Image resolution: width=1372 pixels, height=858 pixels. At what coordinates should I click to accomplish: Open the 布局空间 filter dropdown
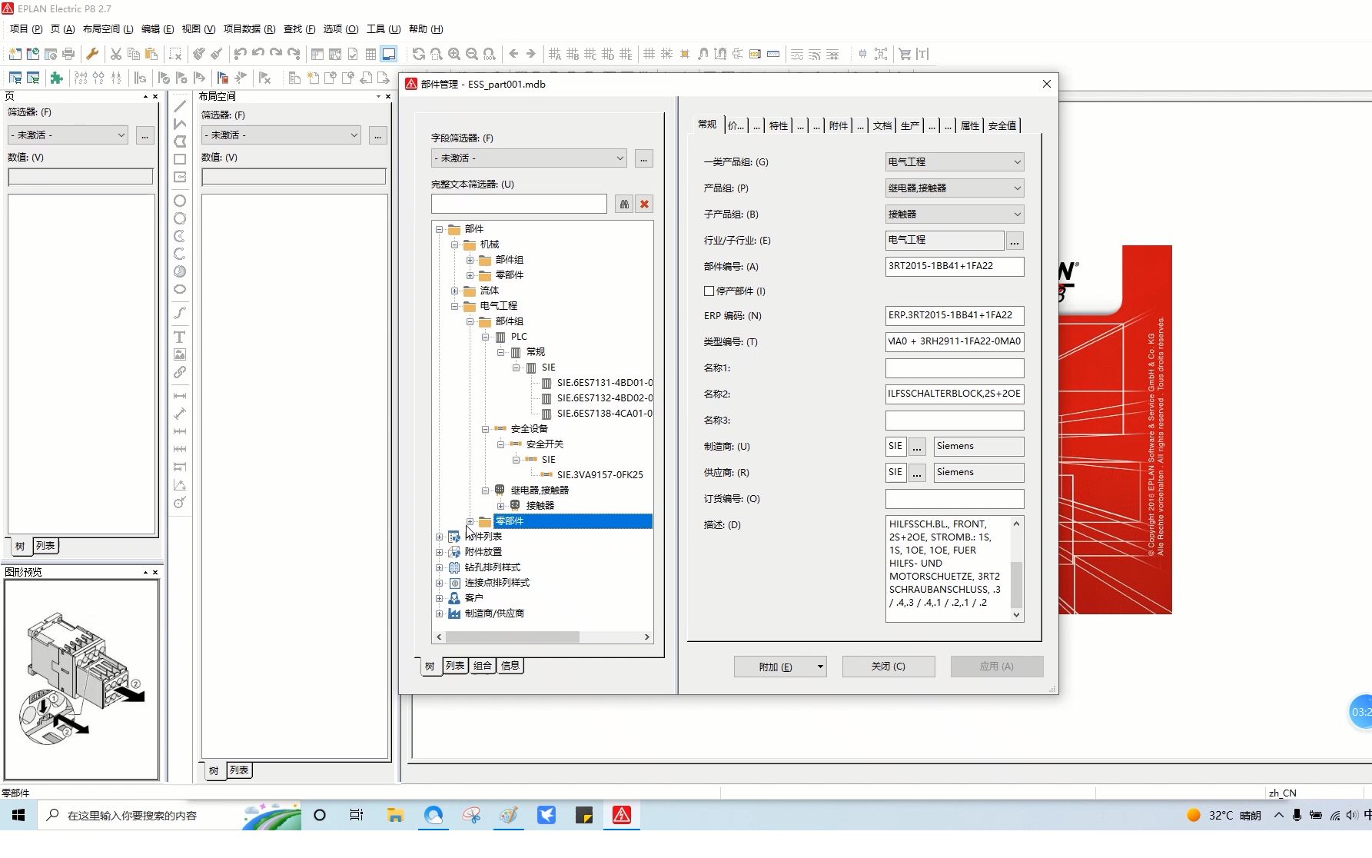point(281,135)
